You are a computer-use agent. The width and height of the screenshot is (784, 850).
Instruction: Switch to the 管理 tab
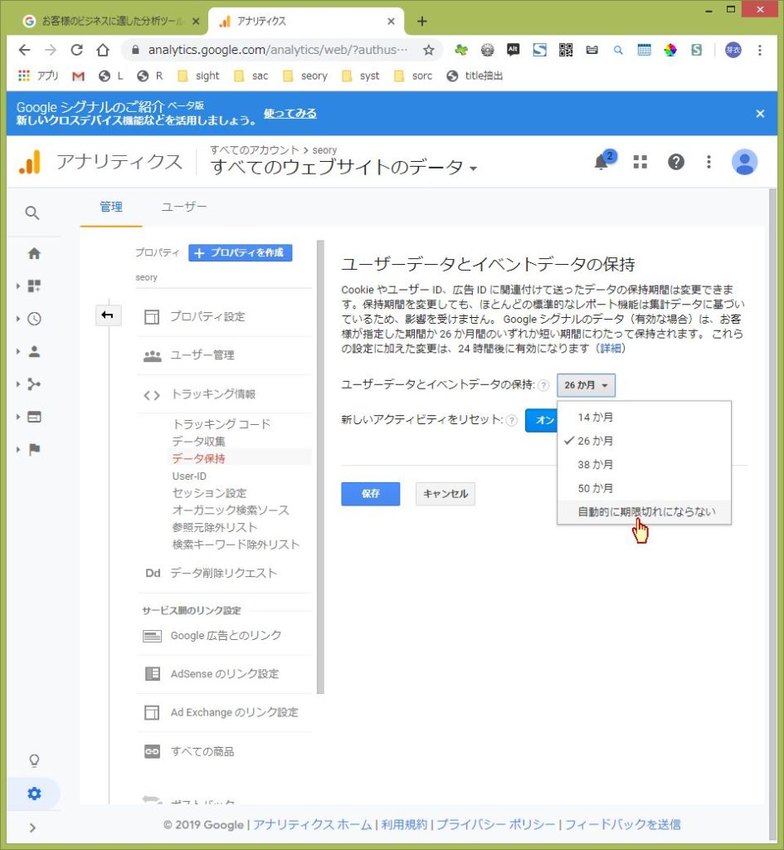point(111,207)
